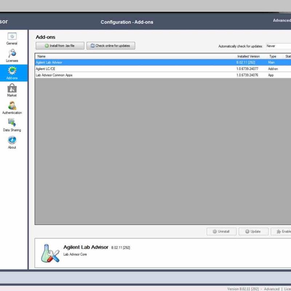Click the Update button
This screenshot has width=291, height=291.
254,231
